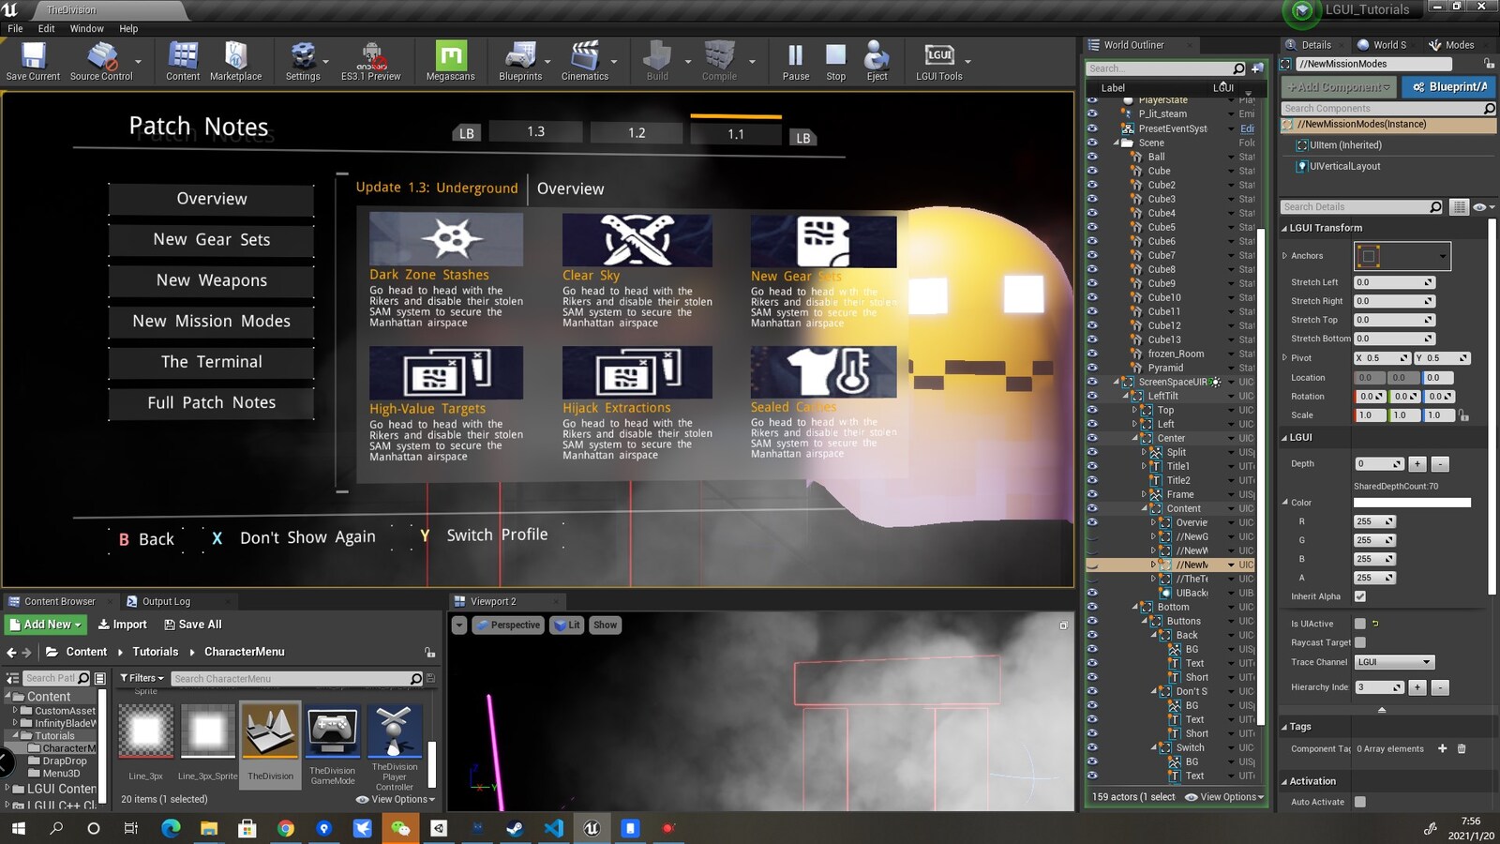Switch to the Output Log tab
The image size is (1500, 844).
[x=166, y=601]
